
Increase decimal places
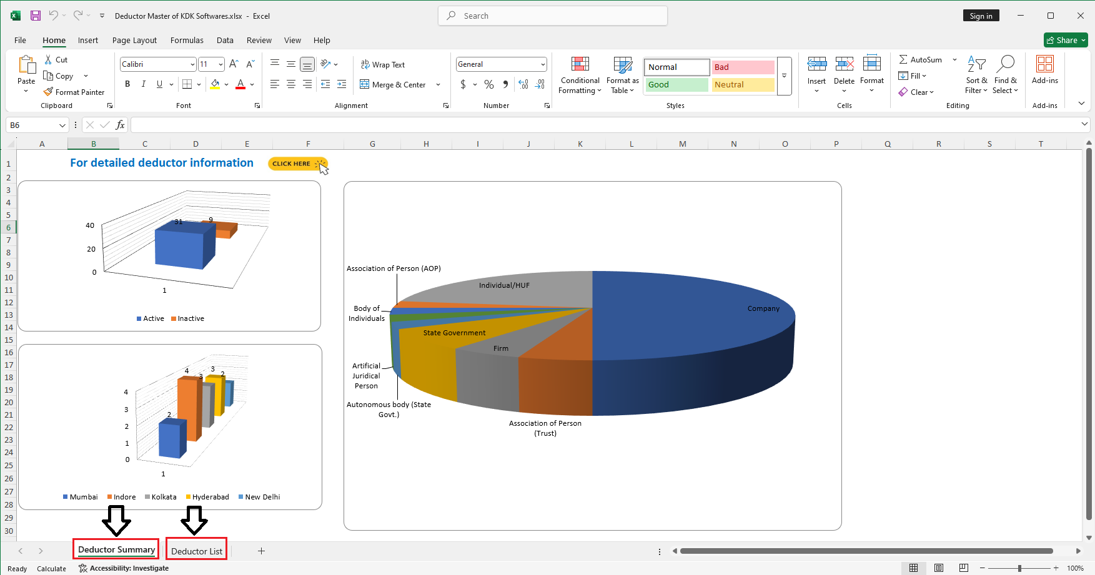coord(523,84)
